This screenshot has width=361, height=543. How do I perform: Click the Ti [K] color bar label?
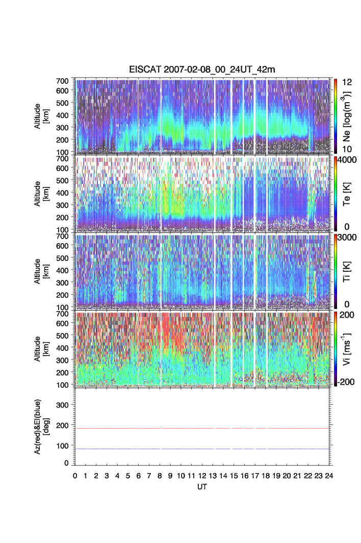pos(348,271)
